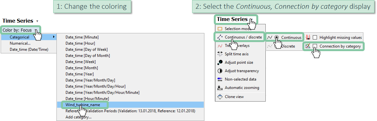
Task: Click the Adjust point size icon
Action: 220,62
